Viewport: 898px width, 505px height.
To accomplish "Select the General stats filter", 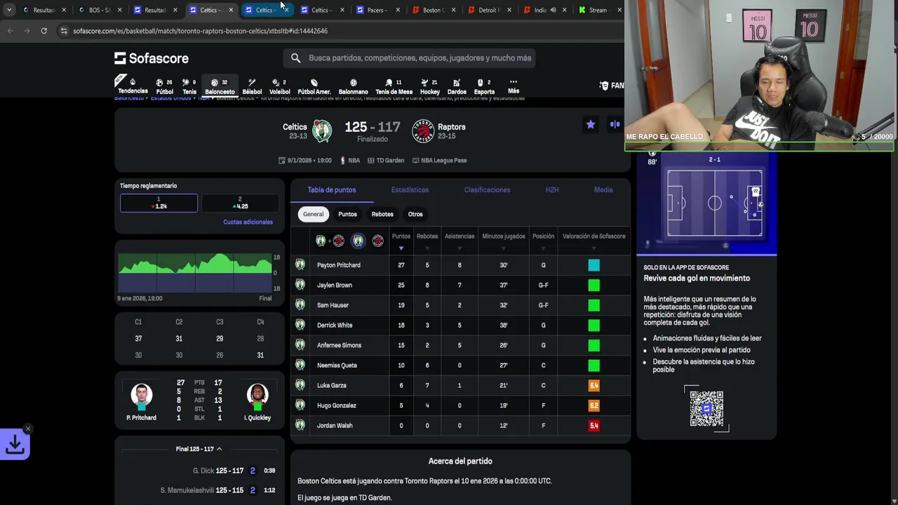I will (314, 214).
